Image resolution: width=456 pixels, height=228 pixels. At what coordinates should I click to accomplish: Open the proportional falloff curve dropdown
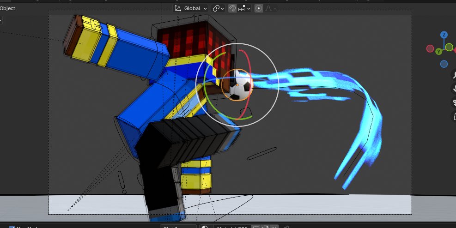click(x=270, y=8)
